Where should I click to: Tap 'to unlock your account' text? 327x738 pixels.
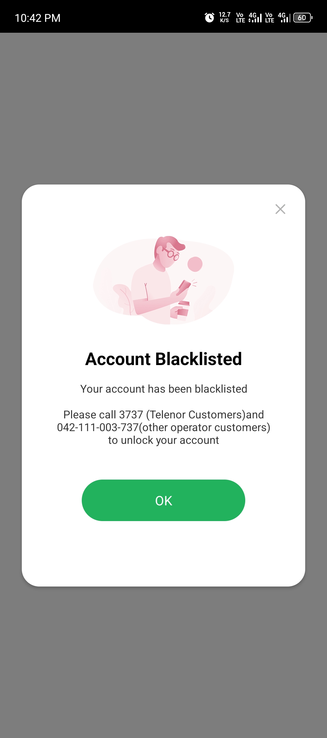tap(163, 440)
